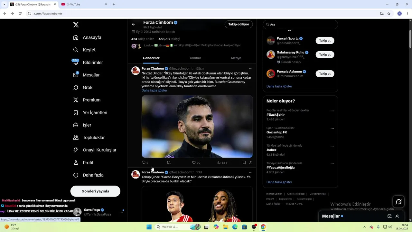
Task: Like the Nevzat Dindar post
Action: click(x=196, y=163)
